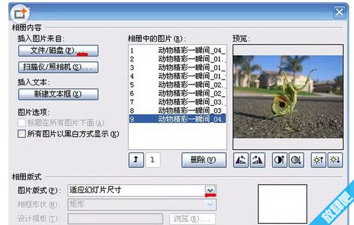Image resolution: width=354 pixels, height=225 pixels.
Task: Rotate picture right with rotate icon
Action: point(258,160)
